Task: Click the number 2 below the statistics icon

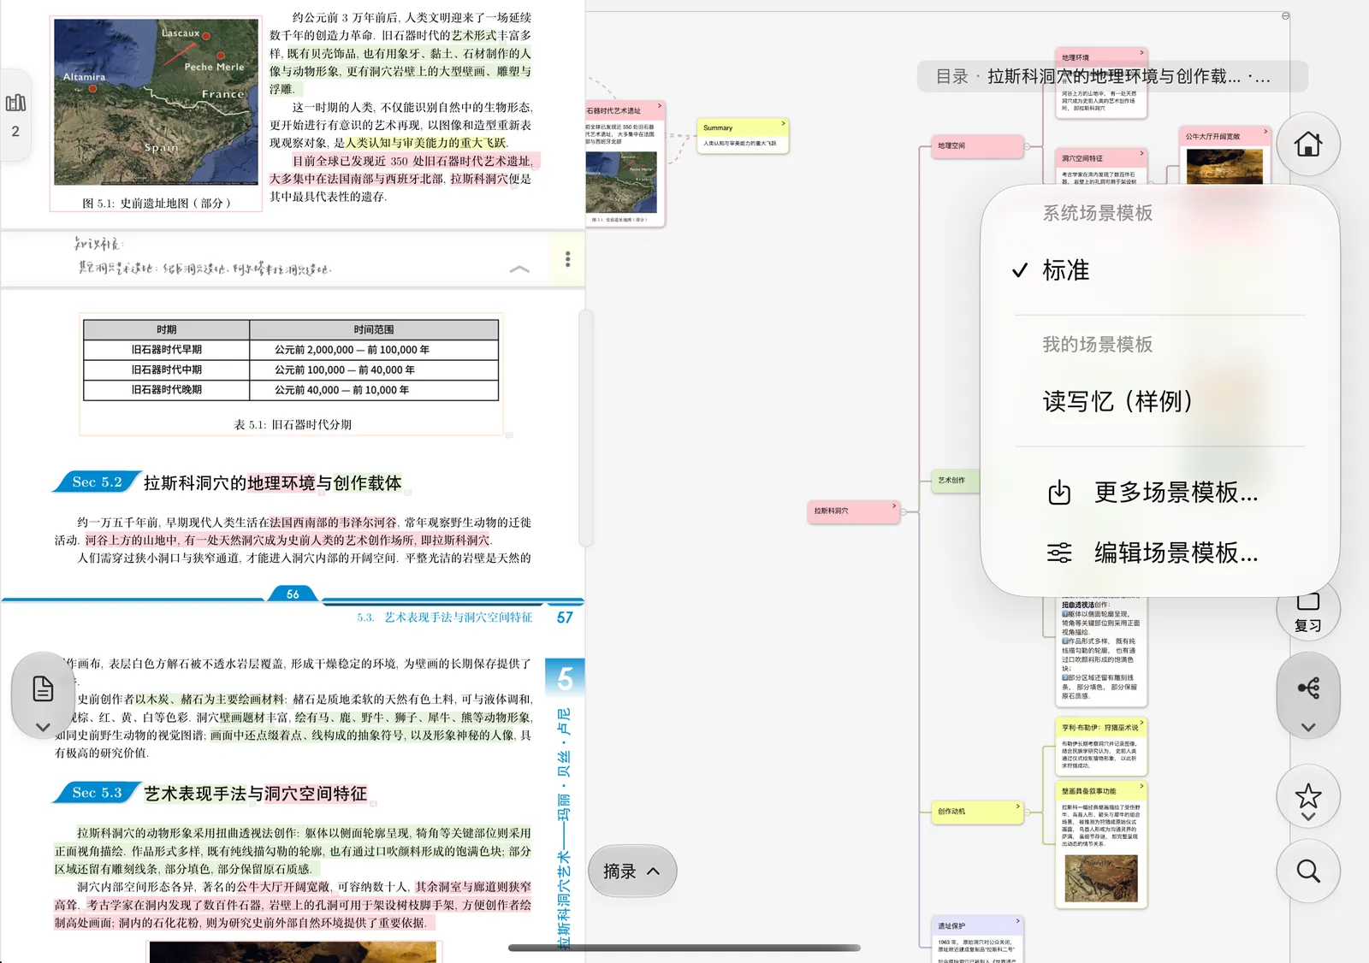Action: tap(15, 132)
